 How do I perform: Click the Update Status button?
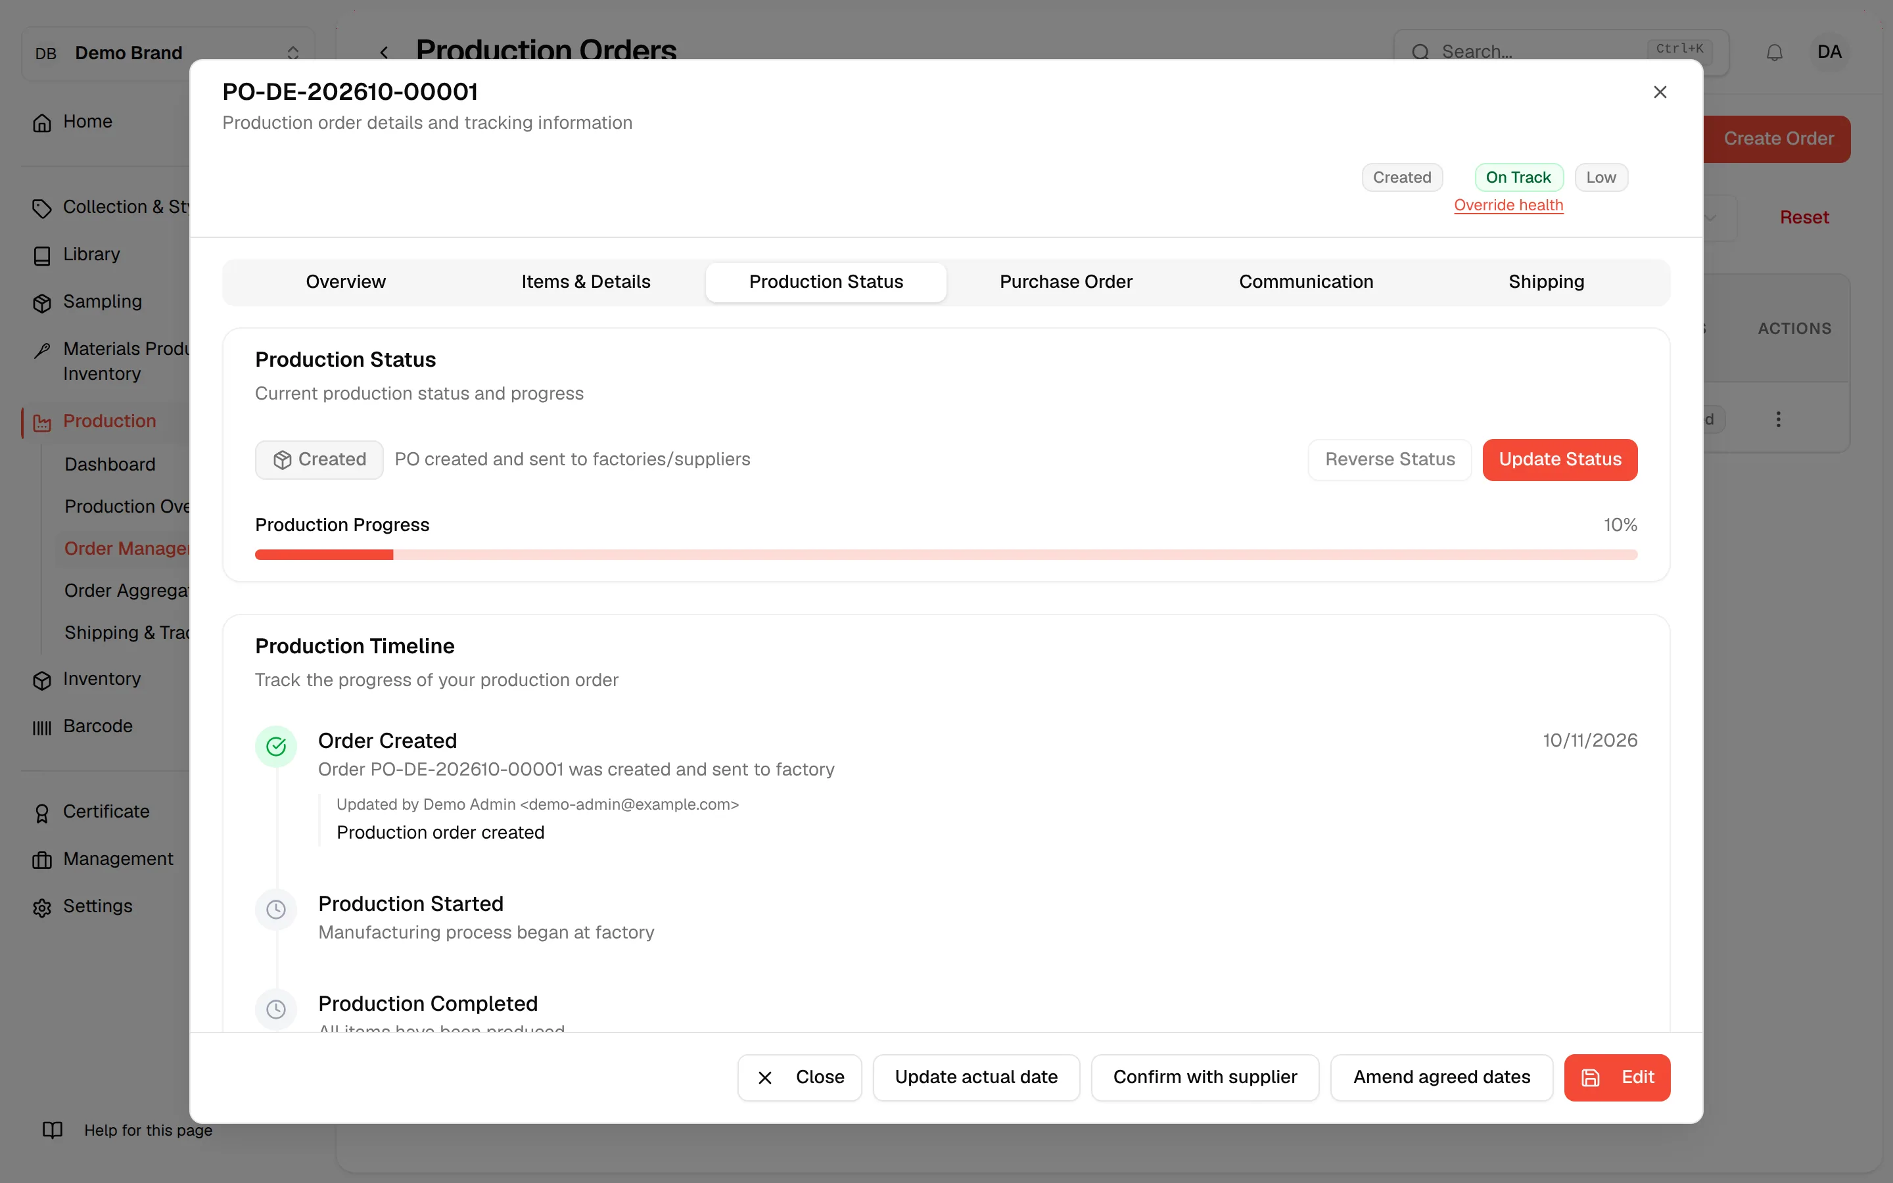1560,459
